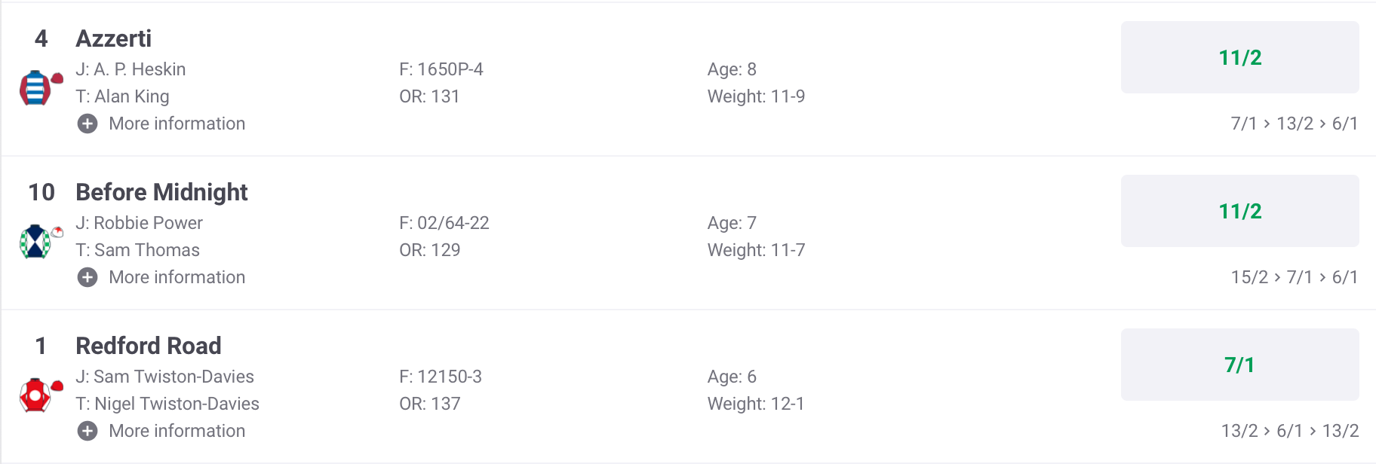This screenshot has width=1376, height=464.
Task: Click Azzerti's odds history 7/1 > 13/2 > 6/1
Action: click(1294, 124)
